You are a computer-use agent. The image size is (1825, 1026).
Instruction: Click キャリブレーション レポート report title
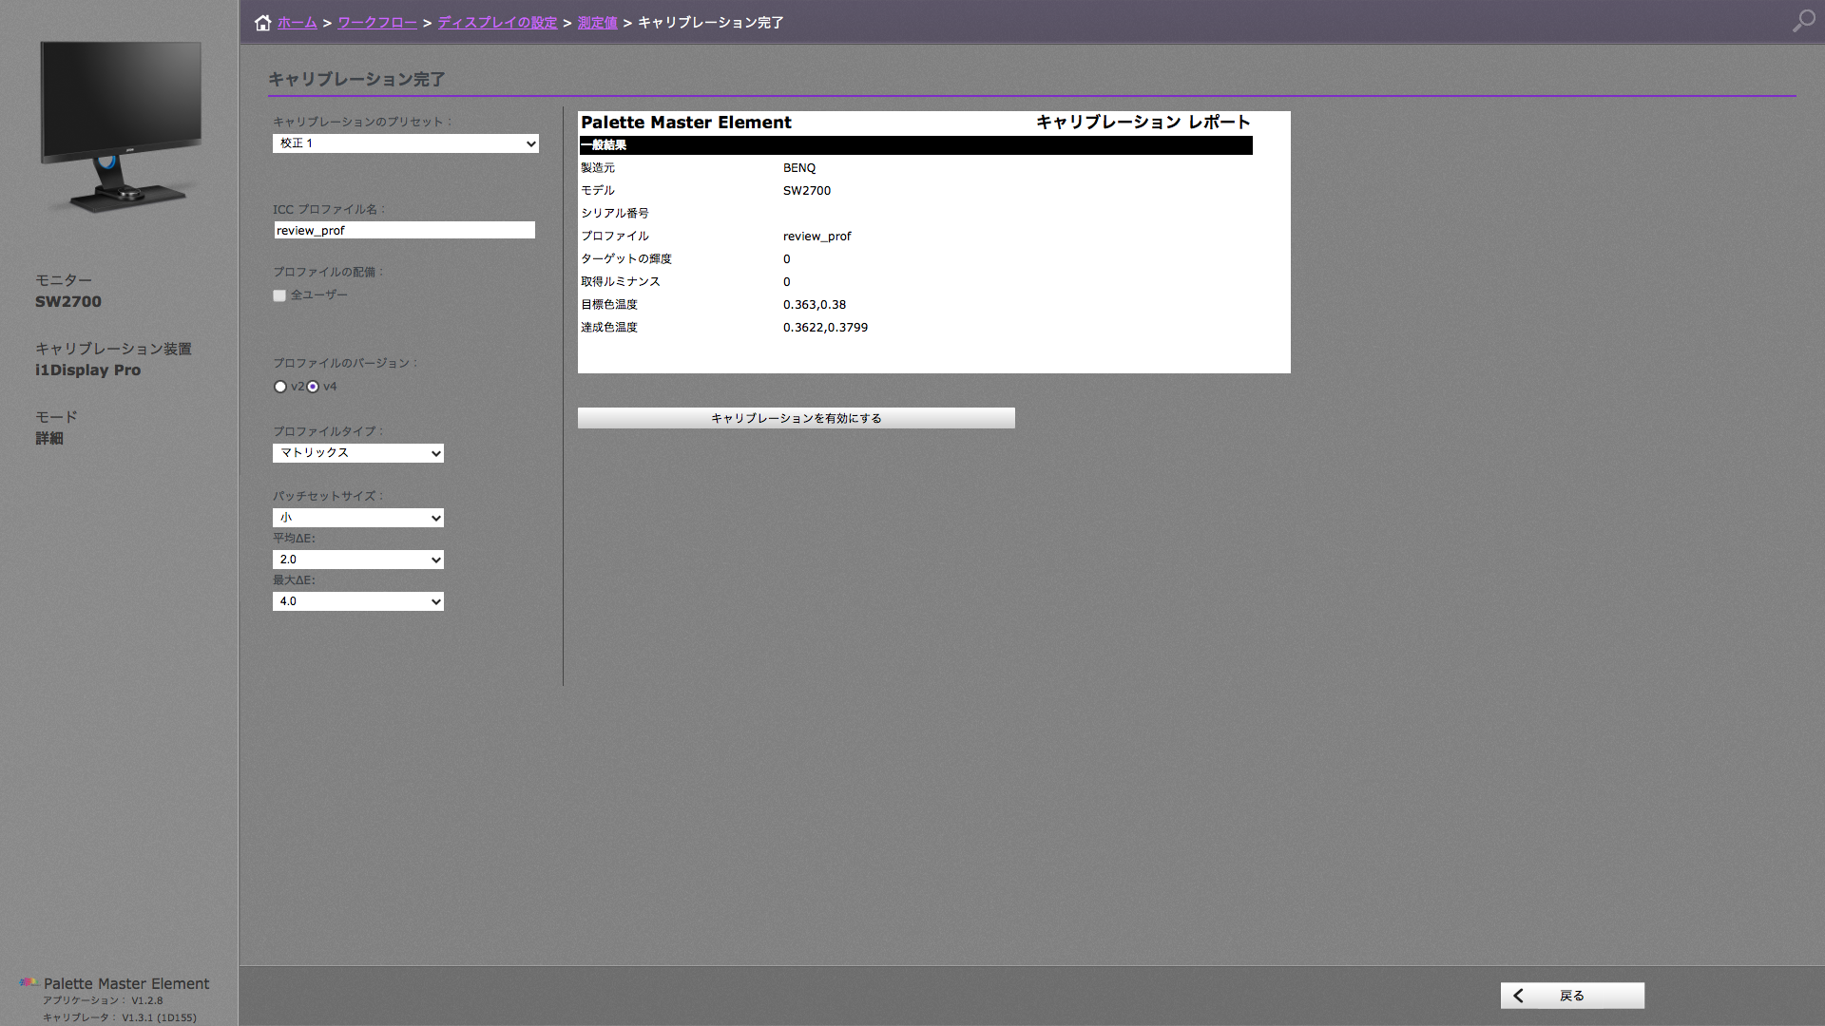click(1143, 123)
